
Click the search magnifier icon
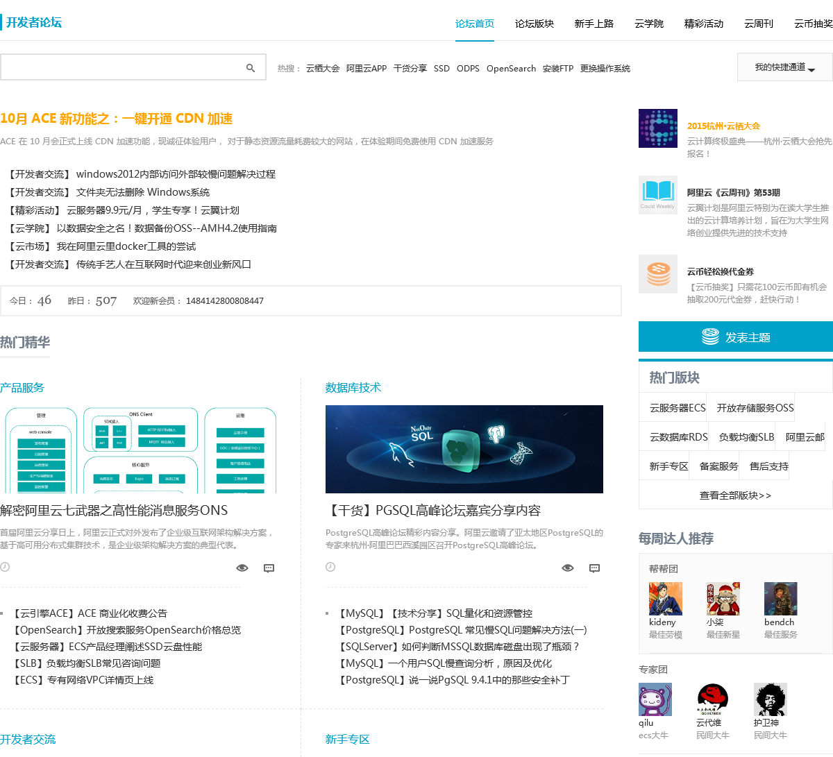(x=251, y=68)
